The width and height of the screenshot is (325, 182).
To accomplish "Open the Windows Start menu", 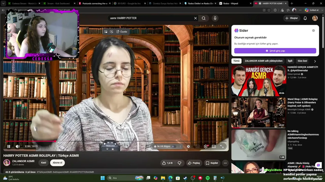I will (x=103, y=178).
